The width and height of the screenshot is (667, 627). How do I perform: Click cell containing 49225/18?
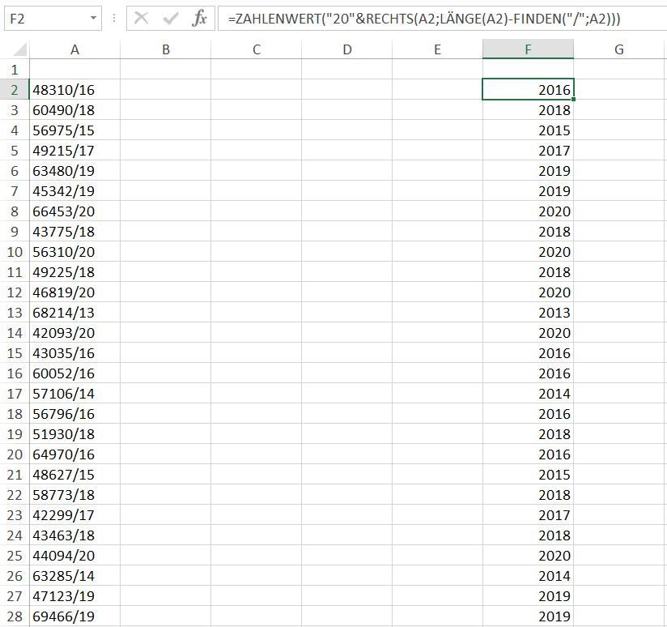(x=74, y=271)
